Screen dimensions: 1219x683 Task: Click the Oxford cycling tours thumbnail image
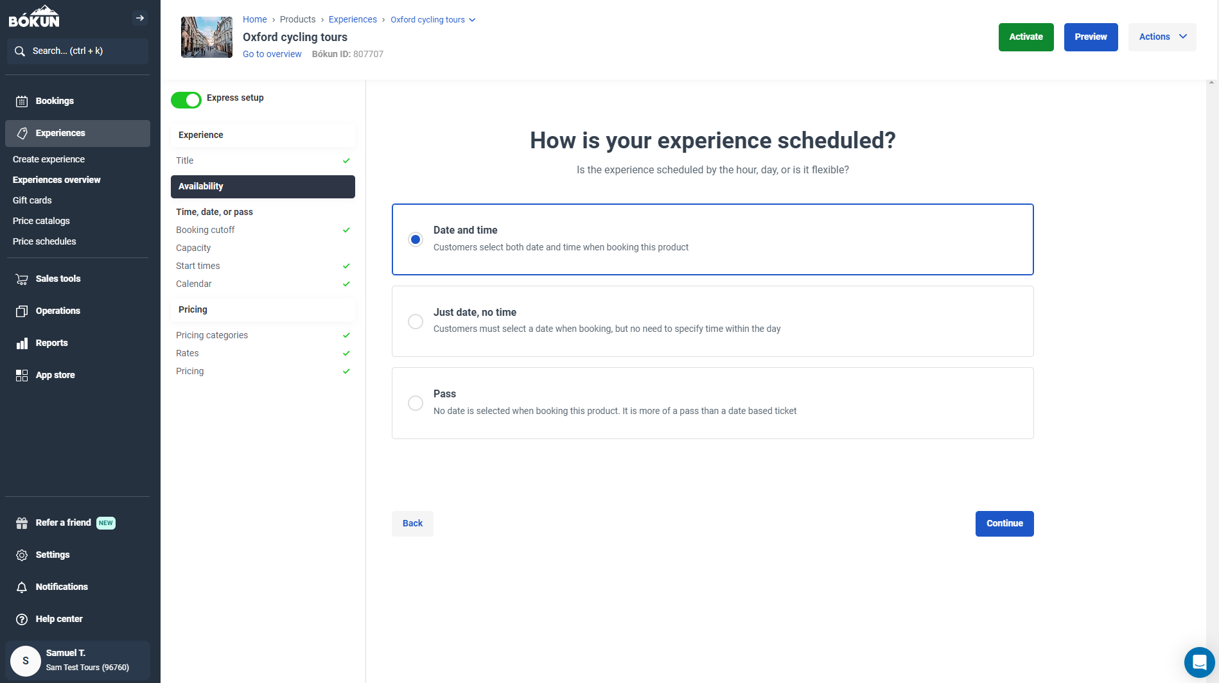point(207,37)
